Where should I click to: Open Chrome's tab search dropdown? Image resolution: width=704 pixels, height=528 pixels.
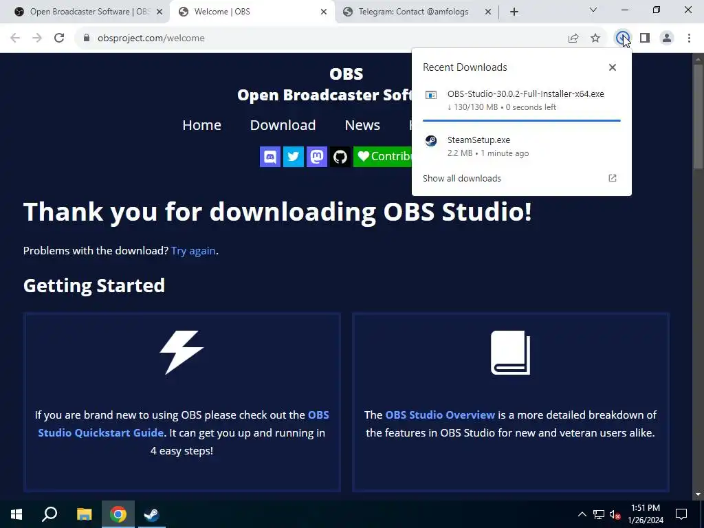pyautogui.click(x=593, y=10)
